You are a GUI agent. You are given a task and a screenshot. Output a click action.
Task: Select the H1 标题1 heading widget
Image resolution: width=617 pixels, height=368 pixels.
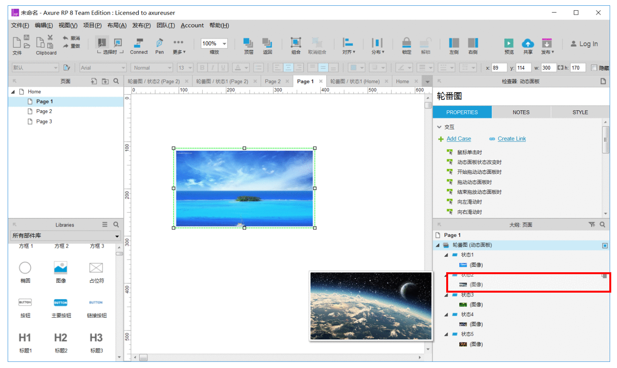pos(25,342)
